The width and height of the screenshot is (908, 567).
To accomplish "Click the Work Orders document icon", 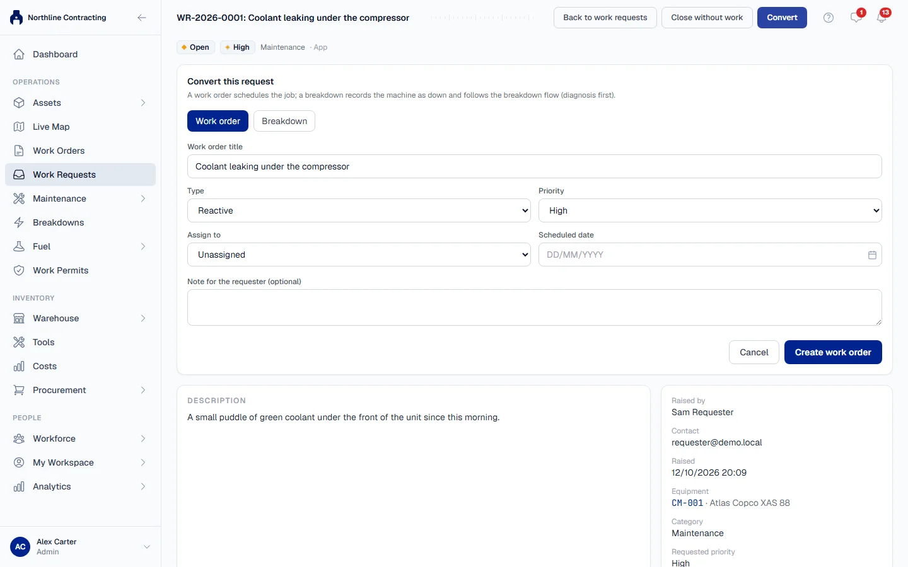I will pos(19,151).
